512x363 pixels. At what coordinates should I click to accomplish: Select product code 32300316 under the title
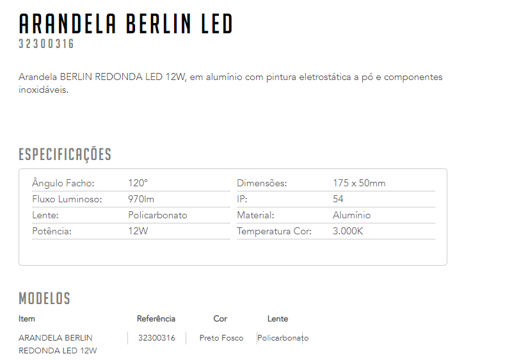[x=46, y=44]
